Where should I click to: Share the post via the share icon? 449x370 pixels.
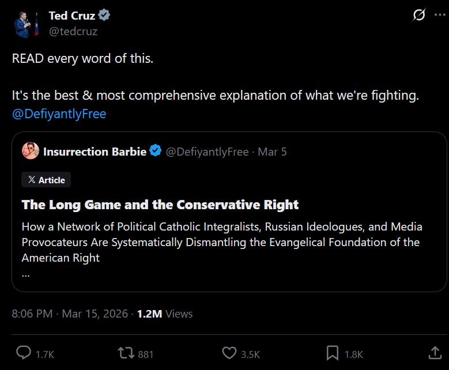point(435,353)
